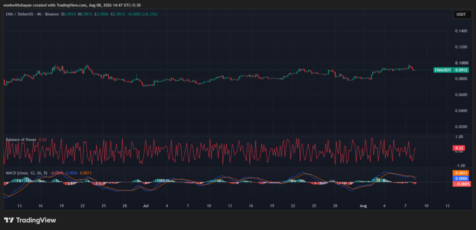Click the Jul label on time axis
The height and width of the screenshot is (230, 476).
pyautogui.click(x=145, y=206)
